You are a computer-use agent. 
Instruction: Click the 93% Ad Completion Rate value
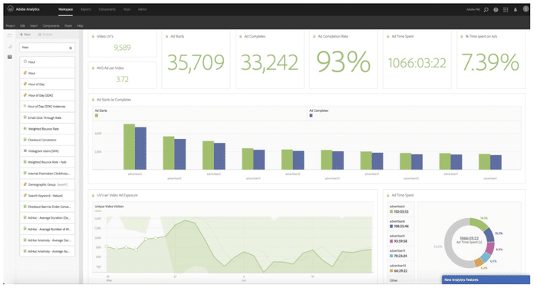pyautogui.click(x=343, y=61)
